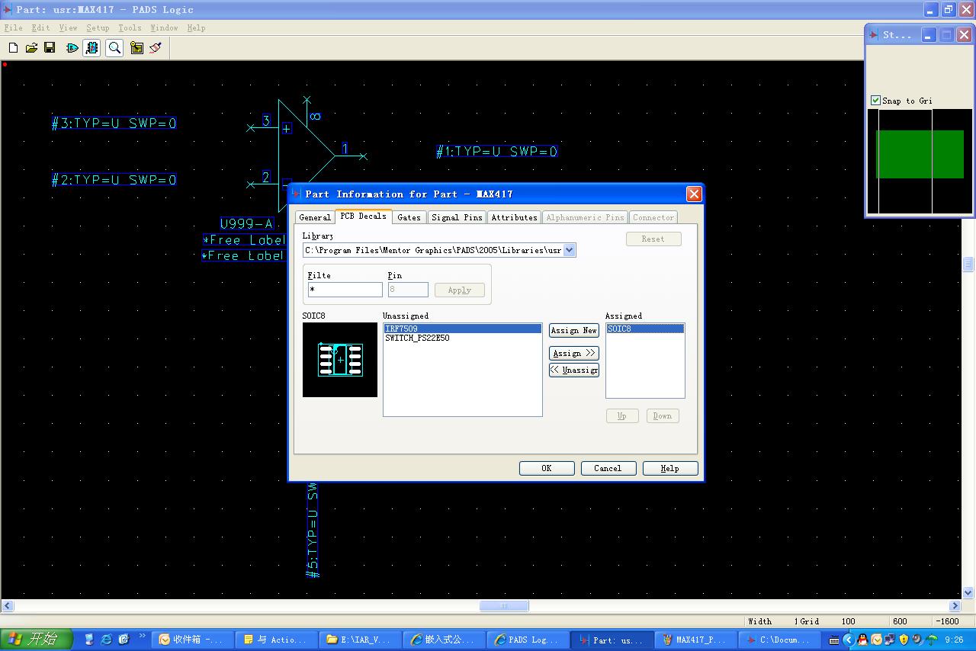Click the Redraw paintbrush icon
The image size is (976, 651).
point(156,48)
